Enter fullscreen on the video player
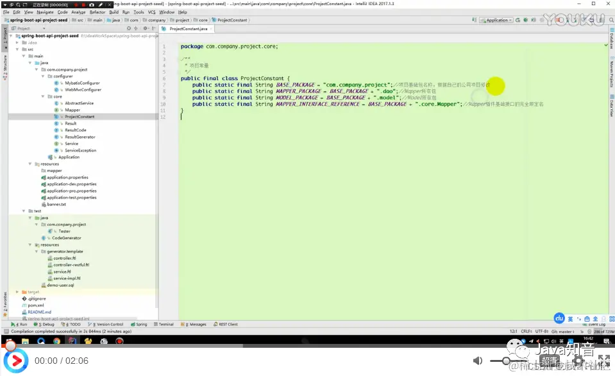Image resolution: width=615 pixels, height=376 pixels. [604, 361]
